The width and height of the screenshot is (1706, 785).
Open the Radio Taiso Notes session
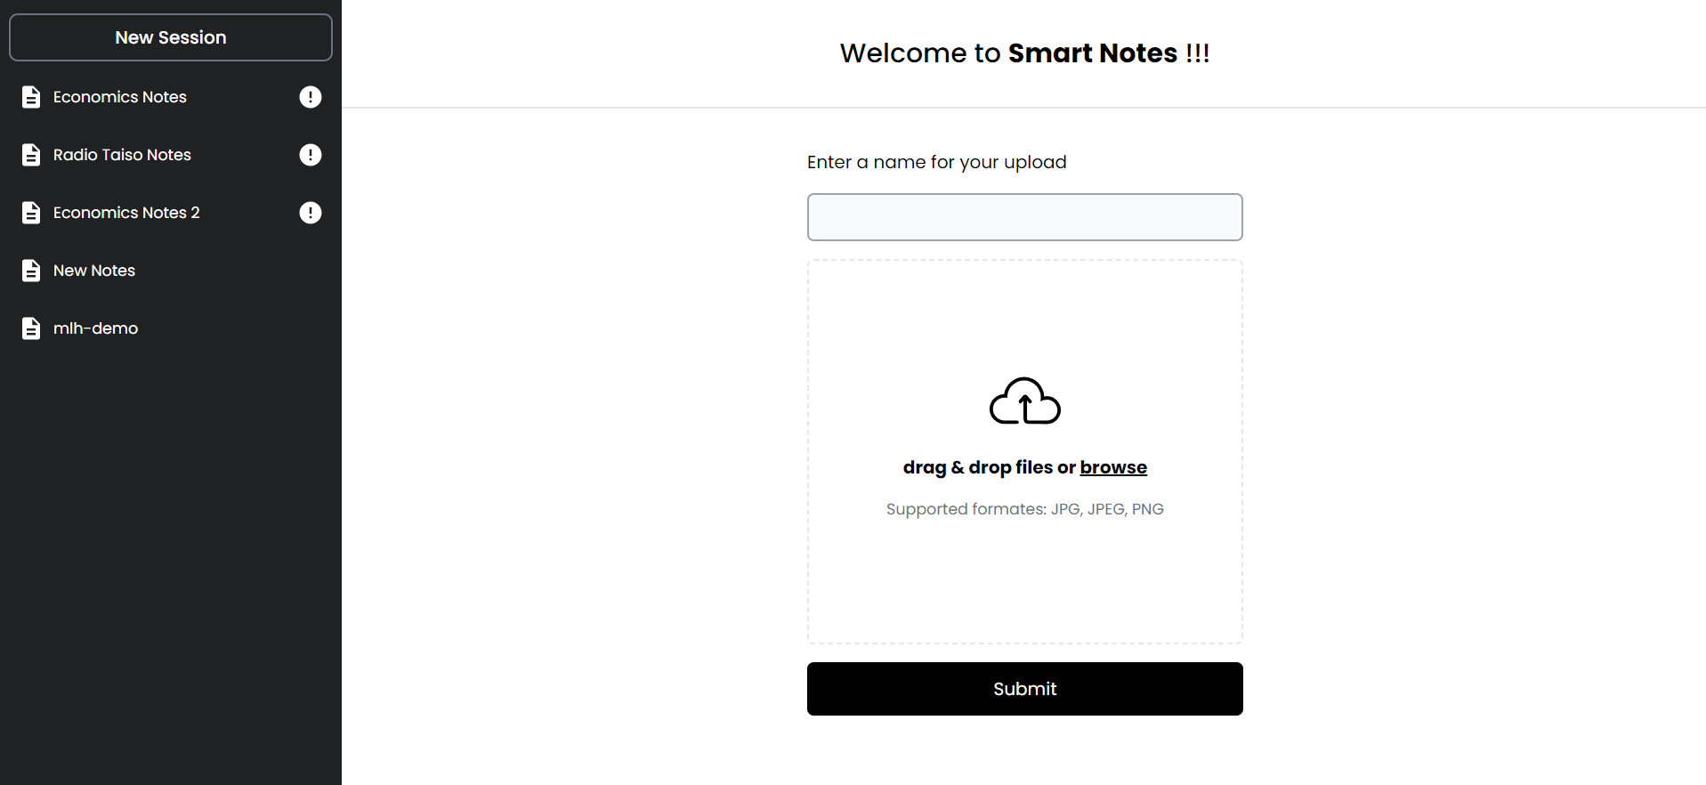122,155
